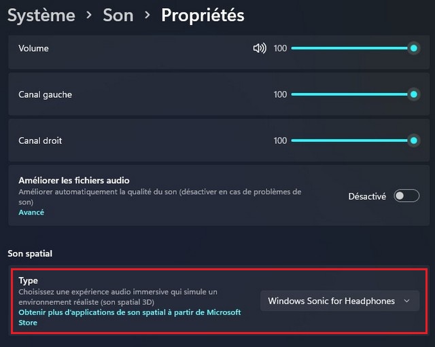Click the chevron after Système in breadcrumb
Viewport: 435px width, 347px height.
(89, 15)
